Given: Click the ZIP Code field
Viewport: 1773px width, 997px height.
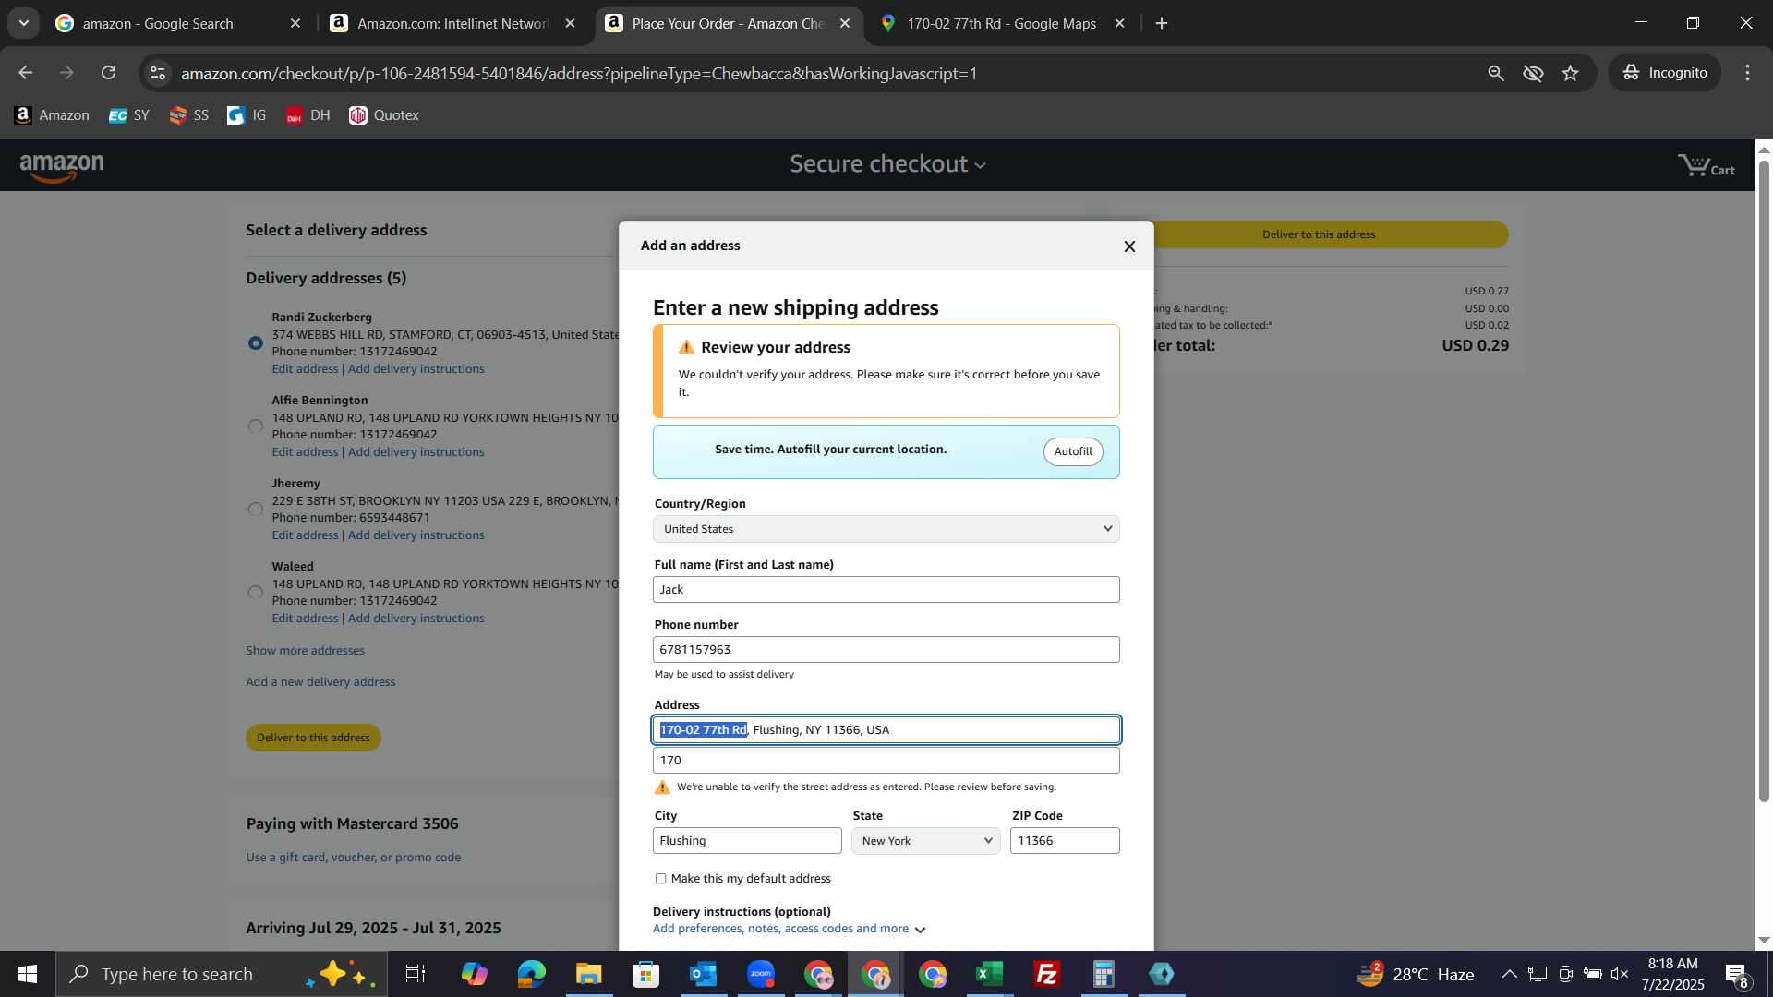Looking at the screenshot, I should click(x=1065, y=841).
